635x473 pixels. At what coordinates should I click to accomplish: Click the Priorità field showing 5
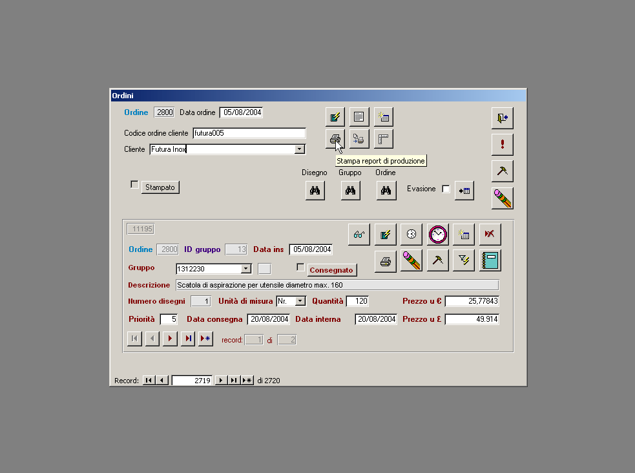(x=169, y=319)
